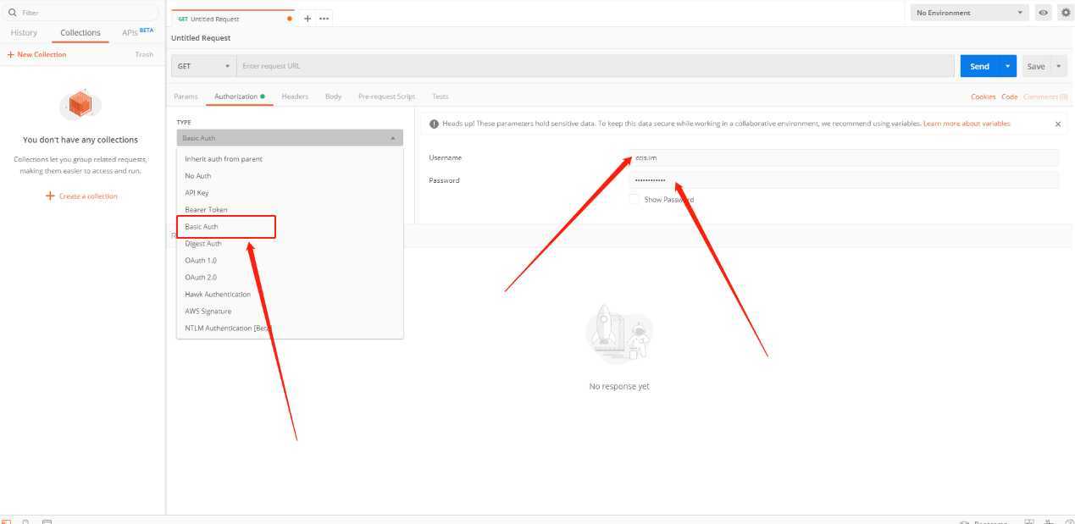Click Create a collection link
The image size is (1075, 524).
pyautogui.click(x=88, y=196)
